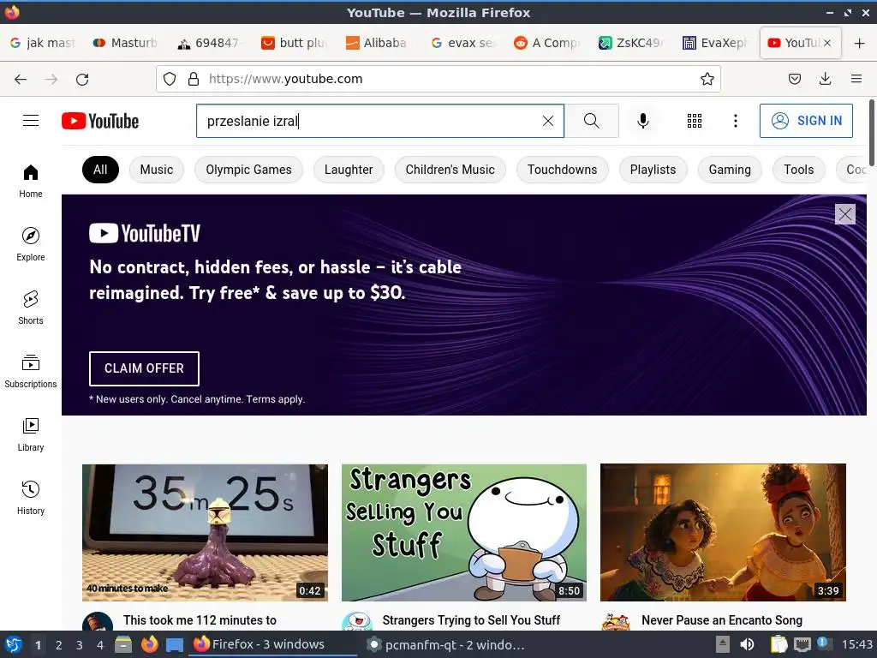Open Firefox application hamburger menu
Image resolution: width=877 pixels, height=658 pixels.
click(856, 79)
